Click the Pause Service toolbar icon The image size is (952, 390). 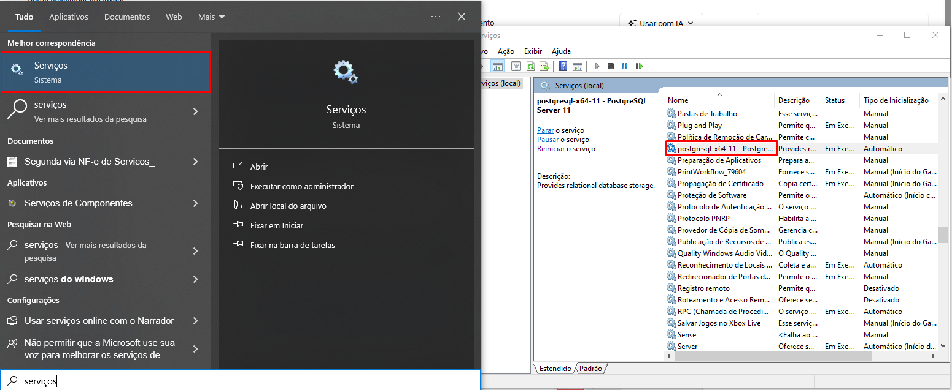pyautogui.click(x=625, y=66)
